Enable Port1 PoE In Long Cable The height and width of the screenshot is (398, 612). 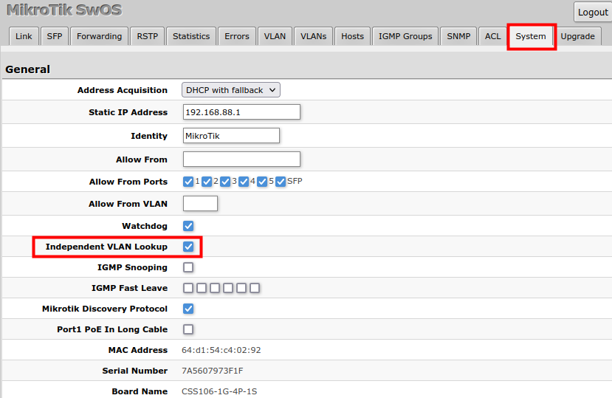click(188, 329)
